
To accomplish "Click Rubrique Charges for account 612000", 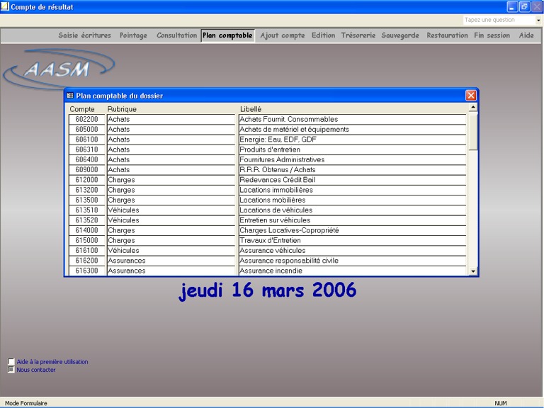I will [171, 180].
